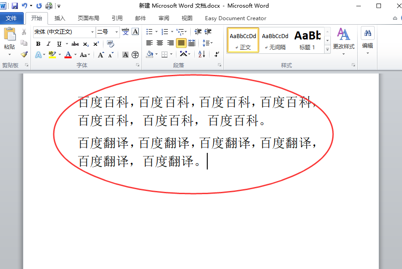Click the 更改样式 Change Styles button
Viewport: 402px width, 269px height.
click(x=343, y=41)
